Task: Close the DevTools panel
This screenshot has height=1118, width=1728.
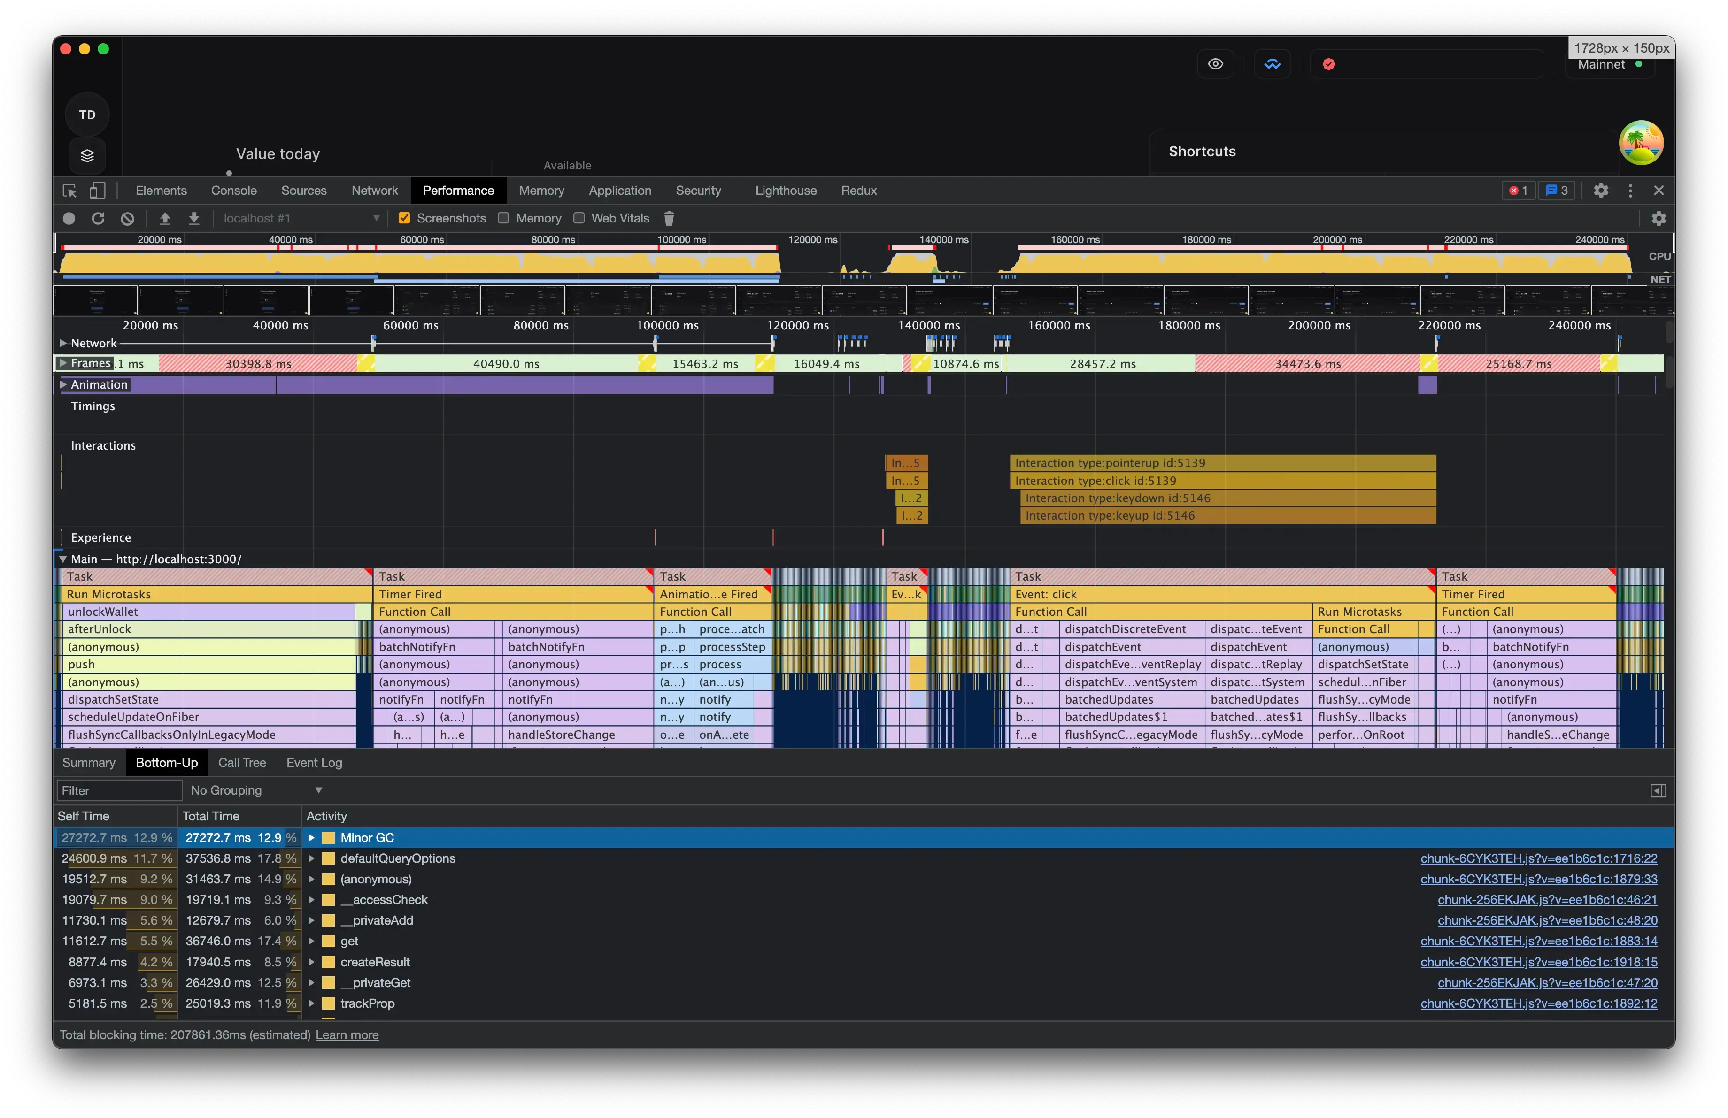Action: coord(1659,191)
